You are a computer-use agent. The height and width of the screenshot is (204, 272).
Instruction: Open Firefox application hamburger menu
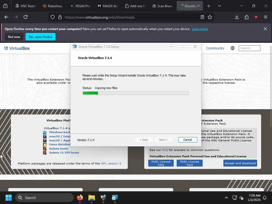[266, 17]
